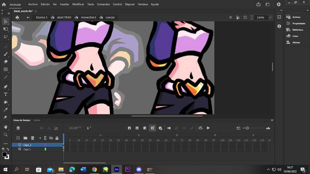The height and width of the screenshot is (174, 310).
Task: Go back to Escena 1 breadcrumb
Action: coord(42,18)
